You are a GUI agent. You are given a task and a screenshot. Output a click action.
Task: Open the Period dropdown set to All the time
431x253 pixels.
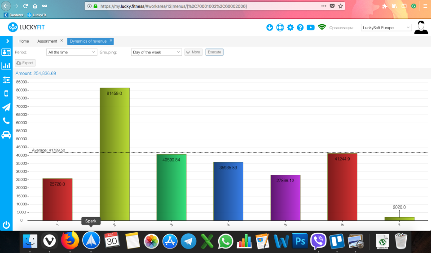click(71, 52)
